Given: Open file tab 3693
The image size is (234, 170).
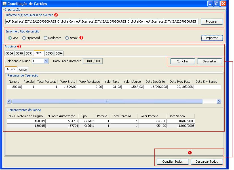Looking at the screenshot, I should [49, 53].
